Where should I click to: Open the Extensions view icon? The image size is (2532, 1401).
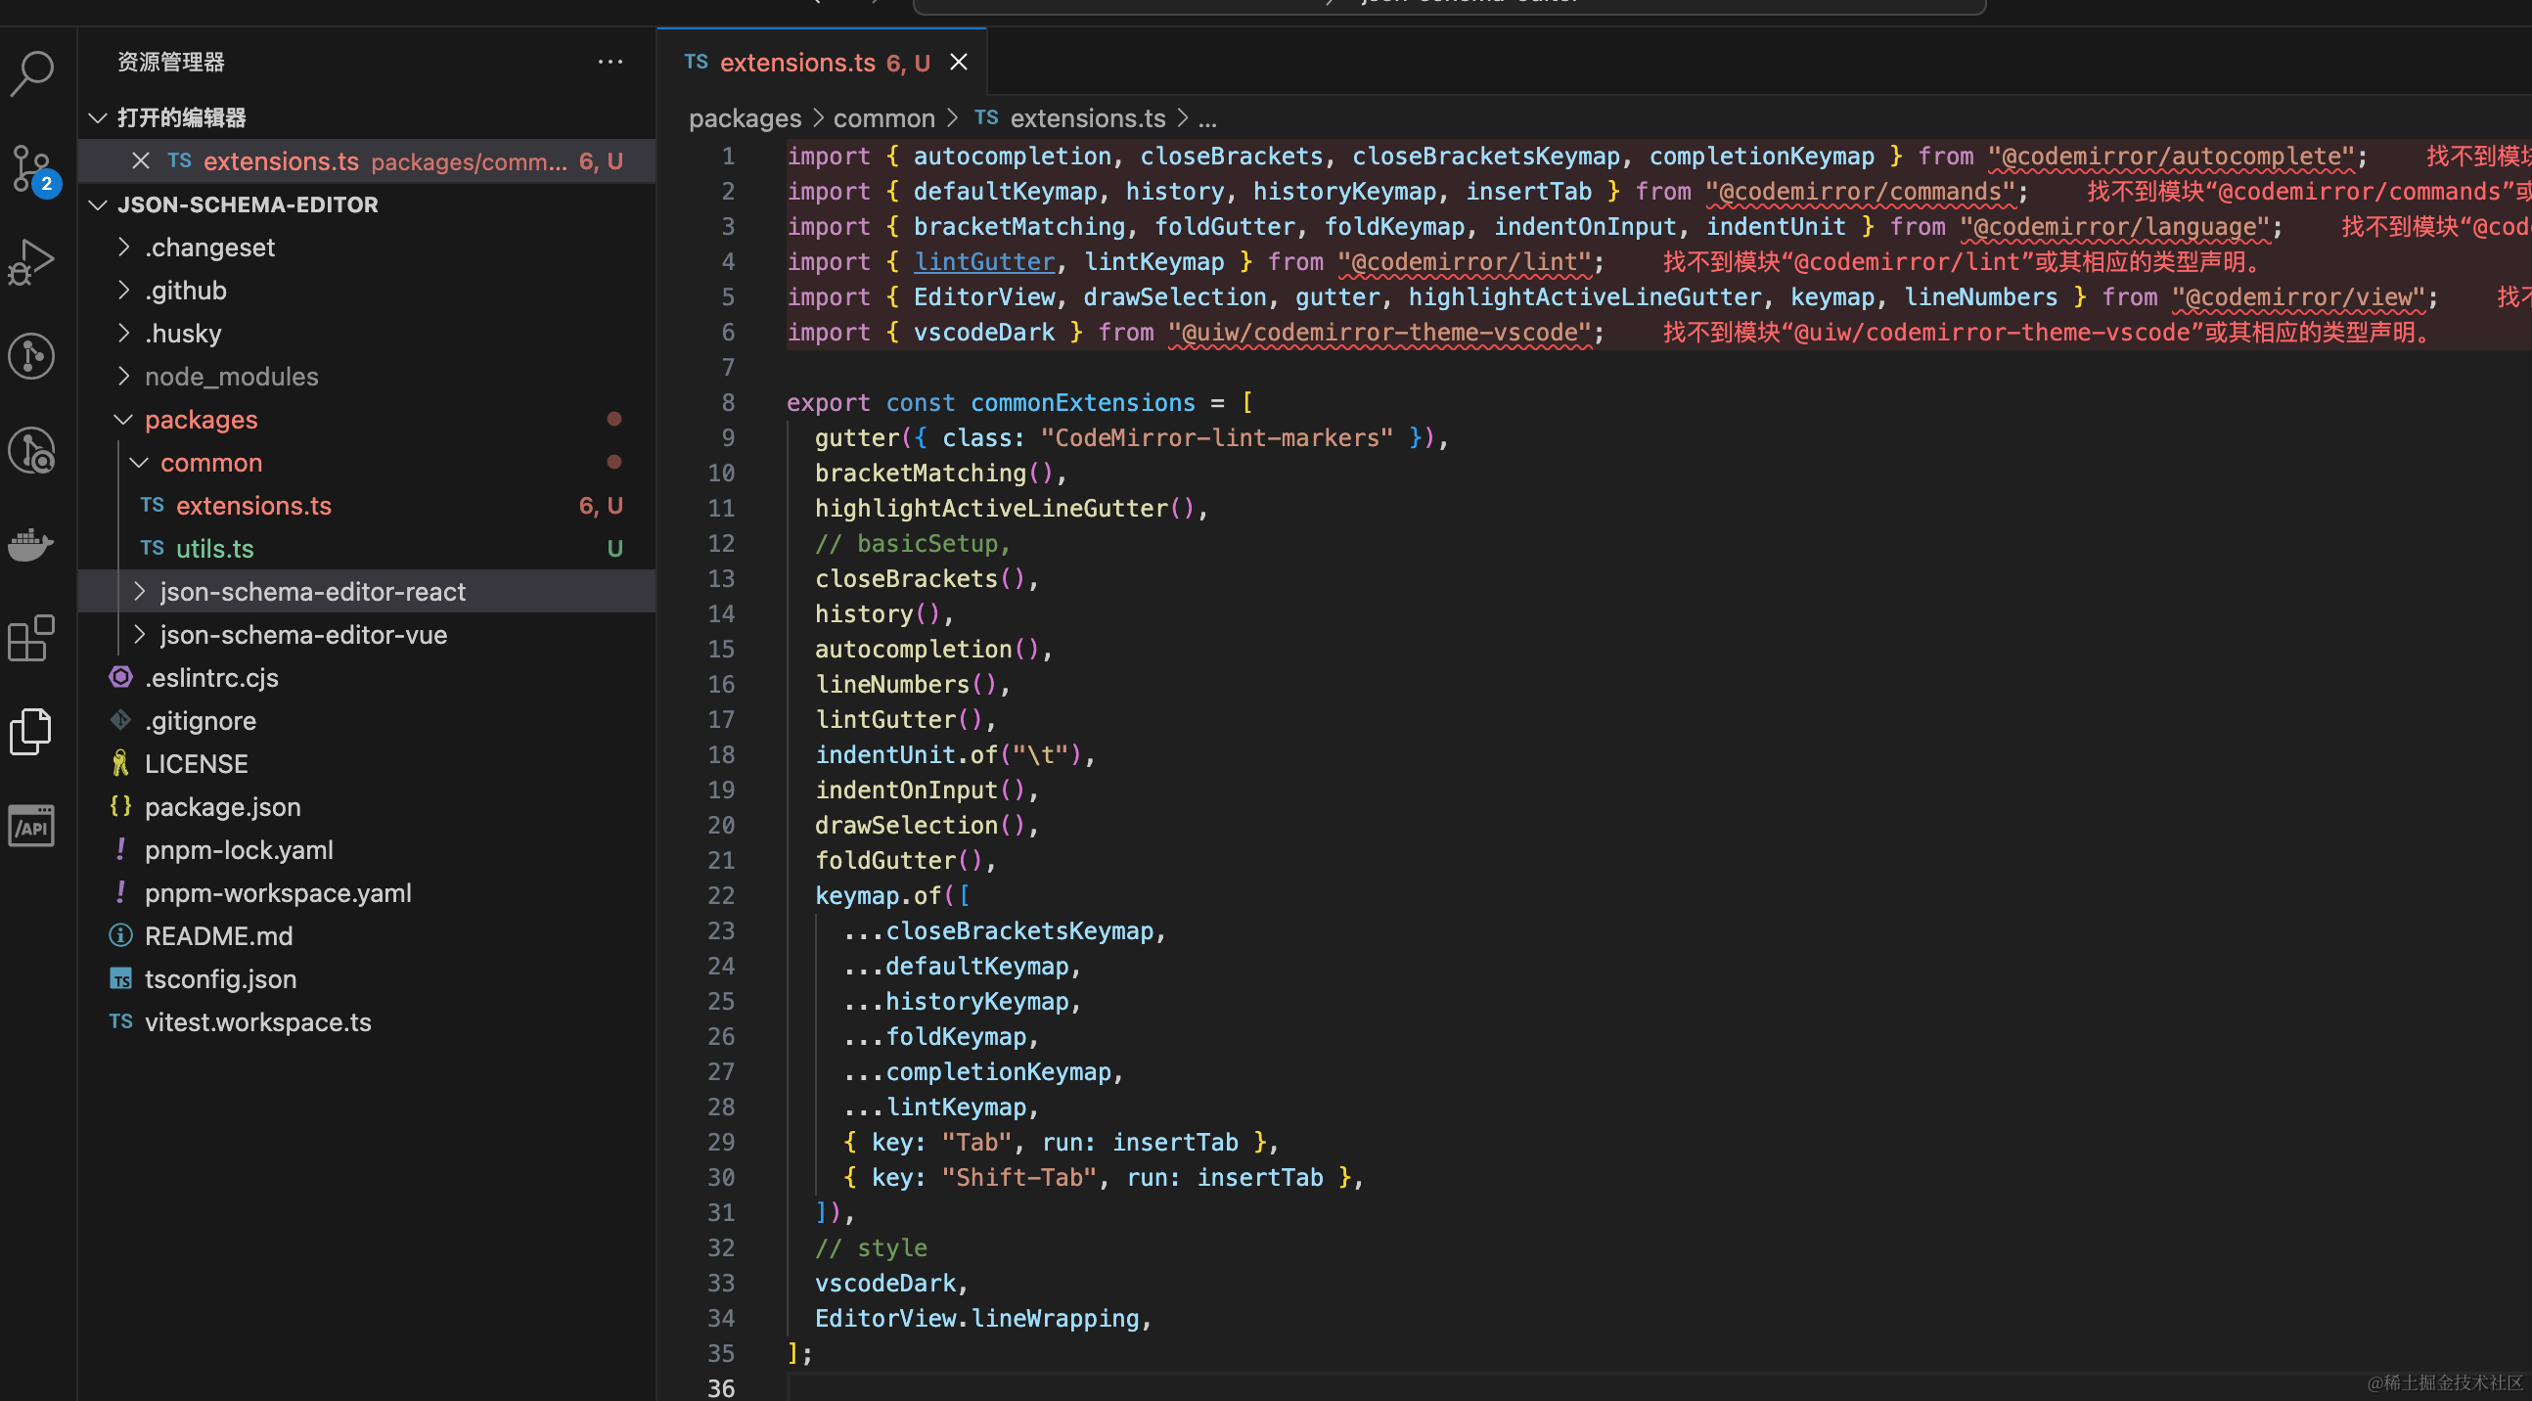point(32,638)
